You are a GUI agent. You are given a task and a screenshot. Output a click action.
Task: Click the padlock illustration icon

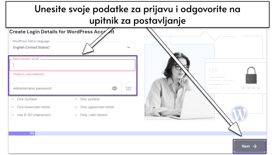[251, 75]
